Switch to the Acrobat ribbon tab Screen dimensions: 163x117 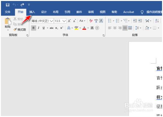[x=129, y=12]
